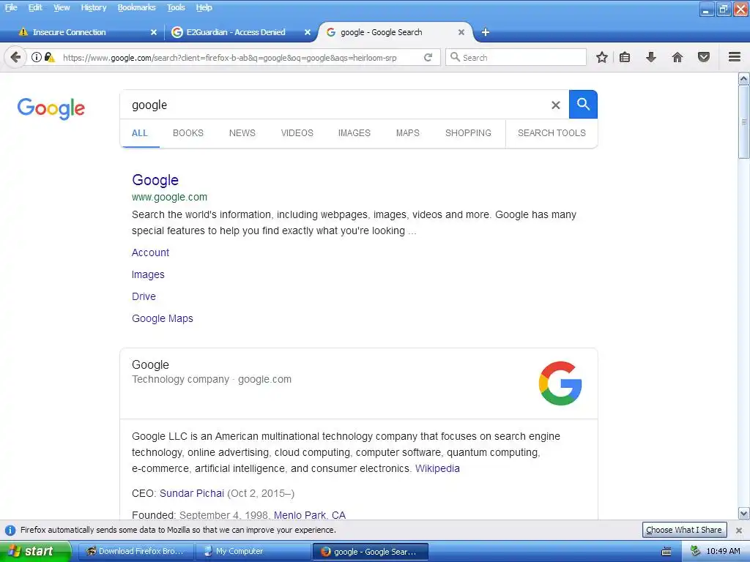The width and height of the screenshot is (750, 562).
Task: Click the www.google.com green URL
Action: (169, 198)
